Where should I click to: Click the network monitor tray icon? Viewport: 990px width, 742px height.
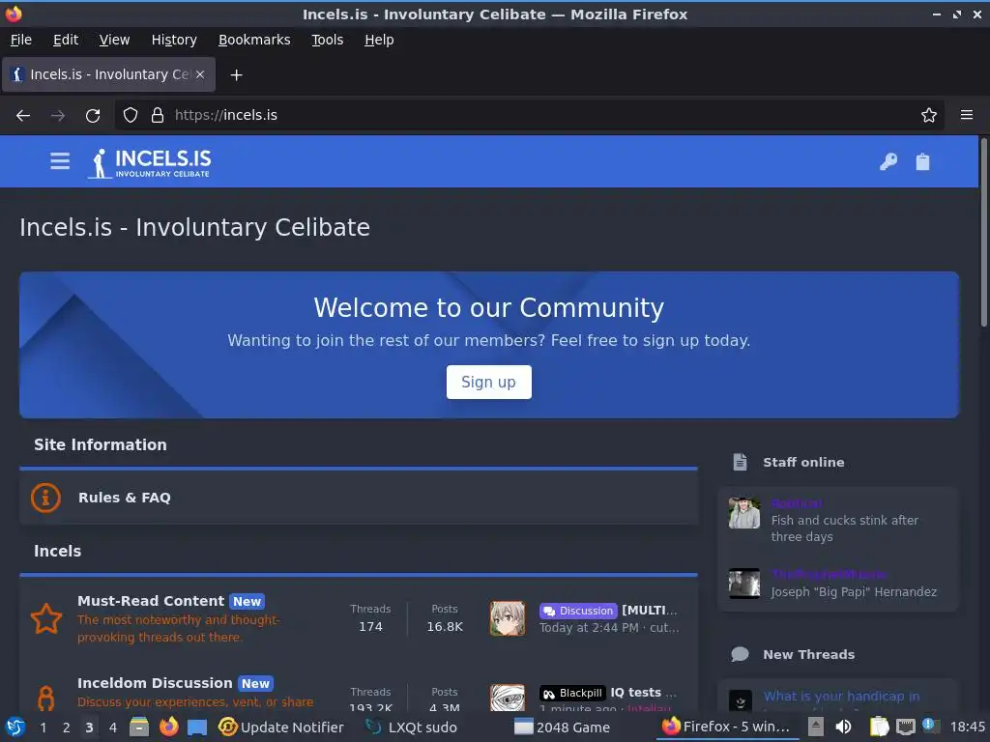[905, 728]
